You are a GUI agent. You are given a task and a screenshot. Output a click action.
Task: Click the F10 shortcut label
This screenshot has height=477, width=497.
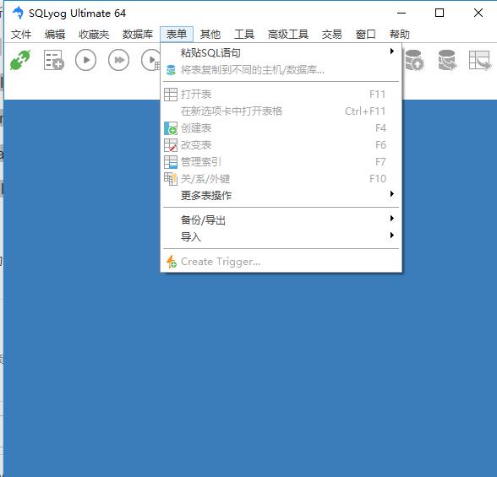pos(378,179)
